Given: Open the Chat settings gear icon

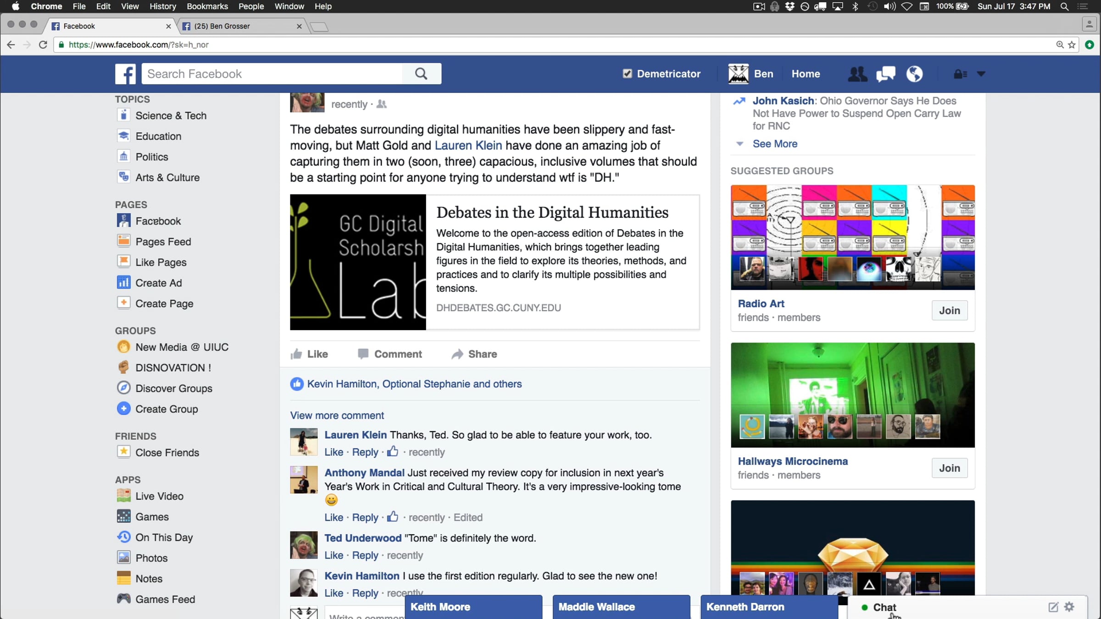Looking at the screenshot, I should (1069, 607).
